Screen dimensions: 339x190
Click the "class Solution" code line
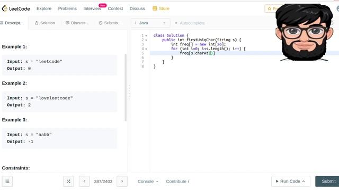tap(171, 35)
